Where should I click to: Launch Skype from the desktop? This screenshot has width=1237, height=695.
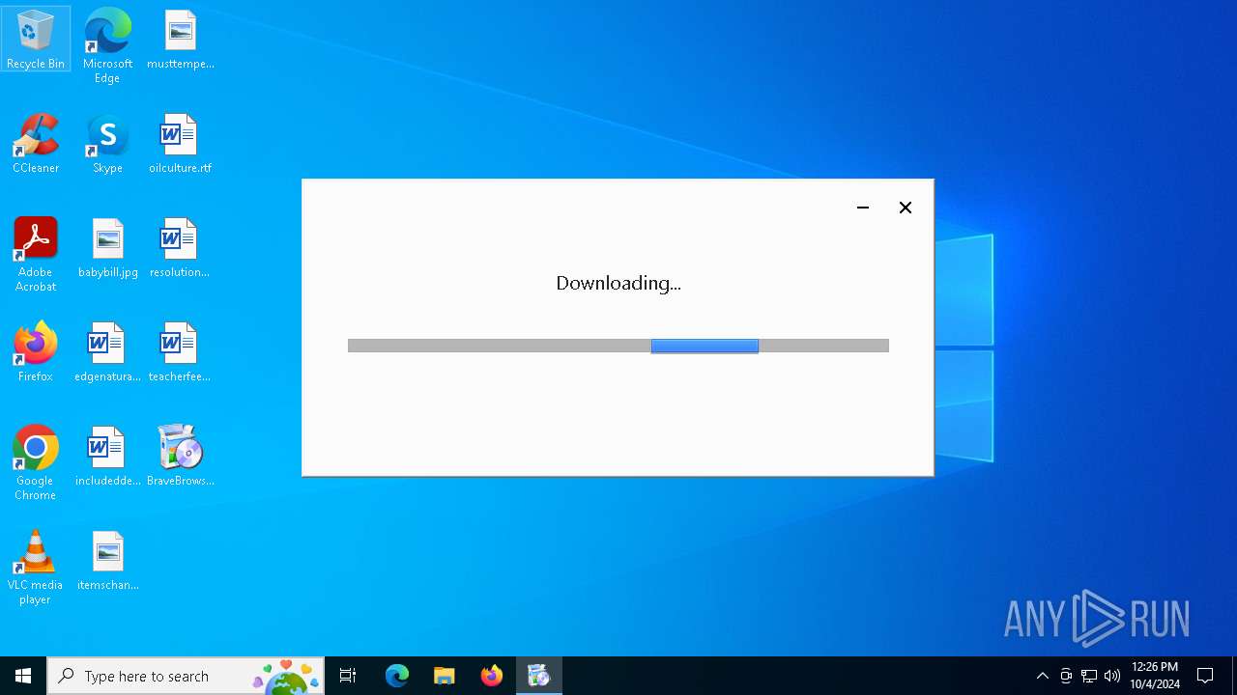coord(107,143)
